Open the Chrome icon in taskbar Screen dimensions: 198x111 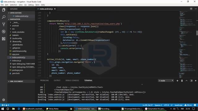click(x=71, y=109)
